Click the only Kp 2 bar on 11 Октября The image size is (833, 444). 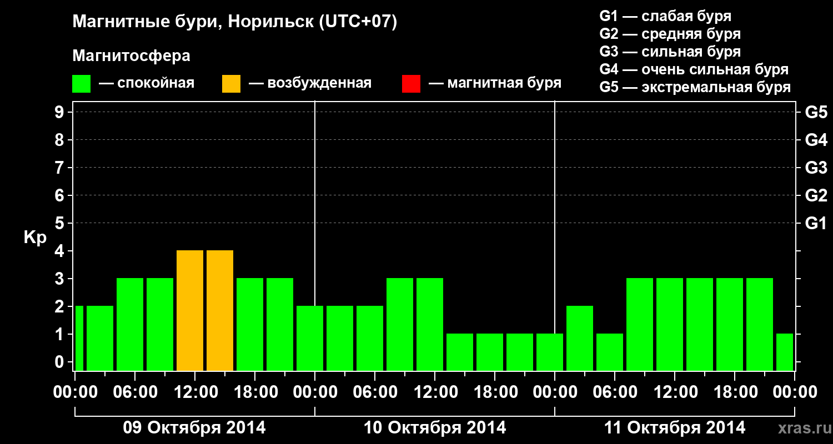580,339
